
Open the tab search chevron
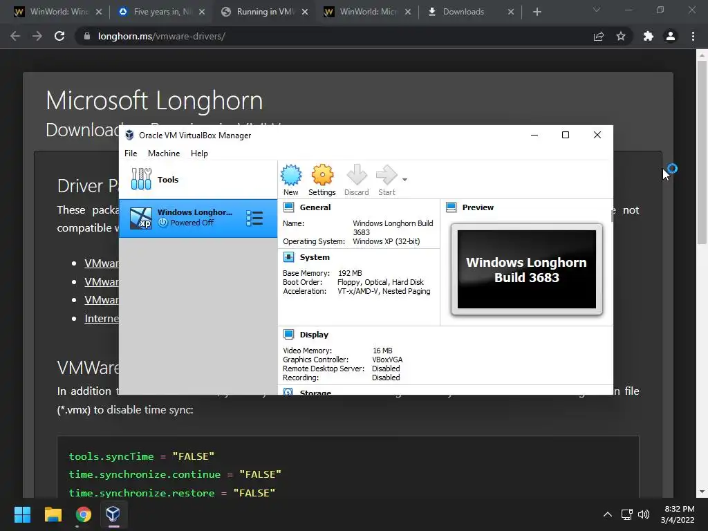pyautogui.click(x=597, y=10)
